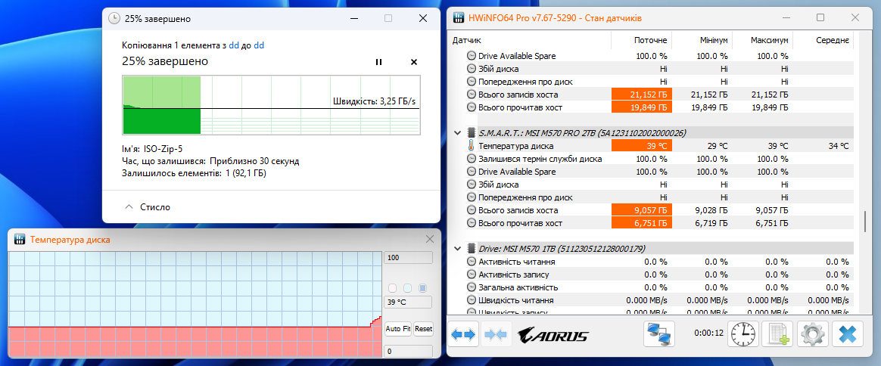881x366 pixels.
Task: Click the Ім'я: ISO-Zip-5 file name line
Action: (x=152, y=149)
